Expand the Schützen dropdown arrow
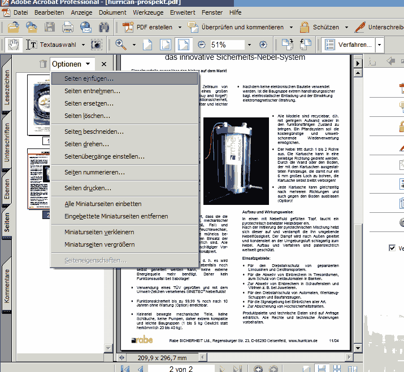 346,27
